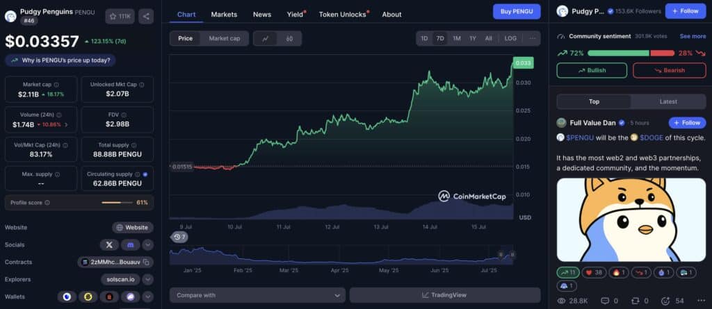Switch feed to Latest posts
Viewport: 712px width, 309px height.
pos(668,101)
